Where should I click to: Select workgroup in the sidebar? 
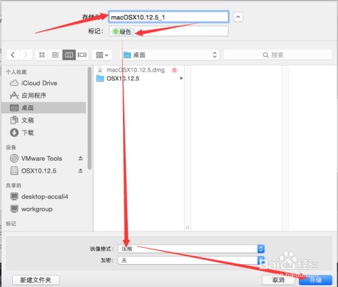tap(44, 209)
